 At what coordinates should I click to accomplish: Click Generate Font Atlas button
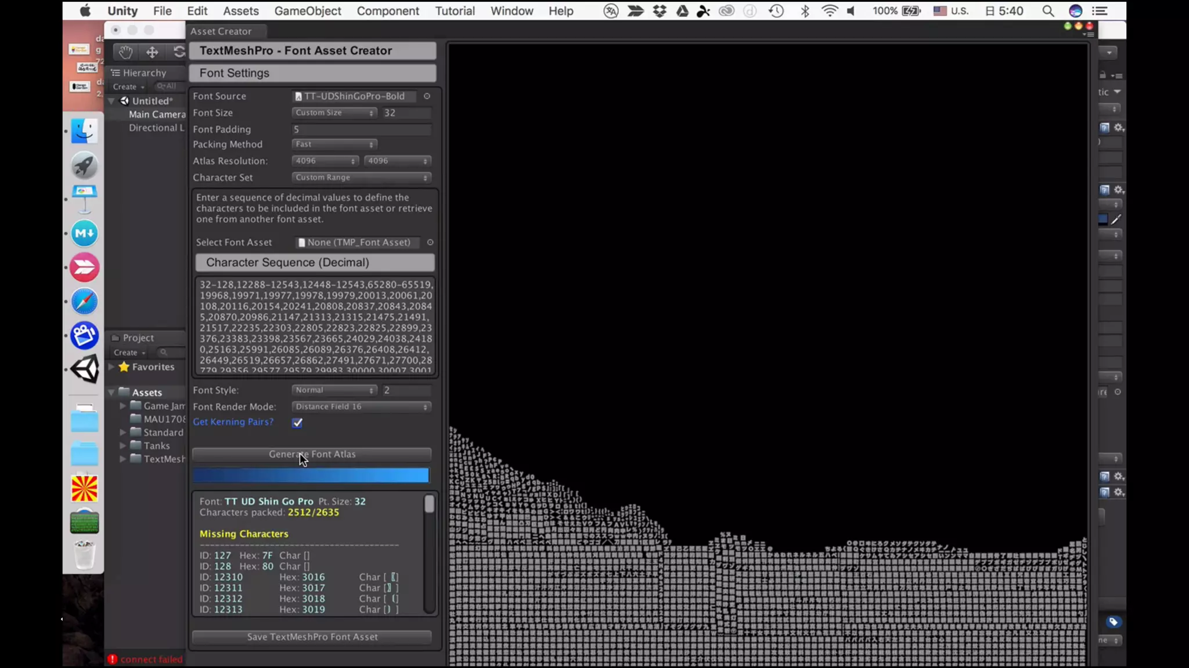coord(312,454)
